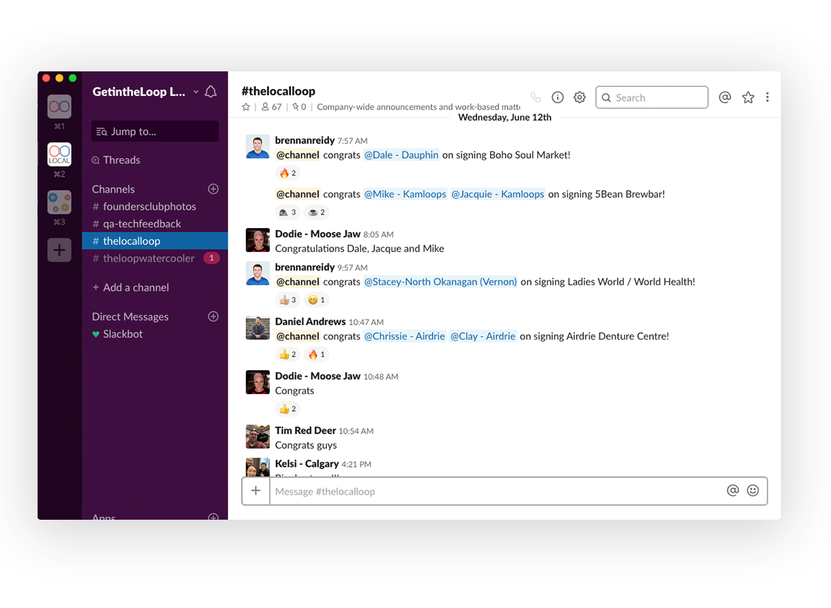Image resolution: width=831 pixels, height=608 pixels.
Task: Open notification bell preferences
Action: tap(210, 92)
